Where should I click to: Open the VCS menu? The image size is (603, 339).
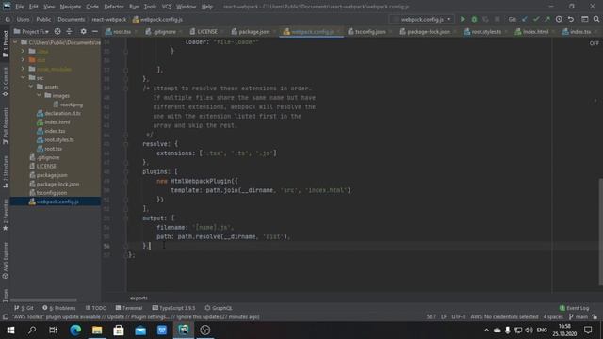coord(167,7)
